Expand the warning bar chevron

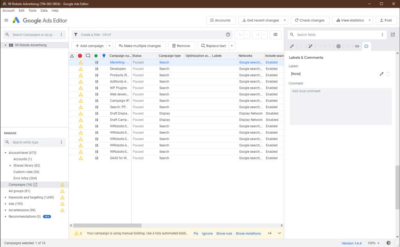click(x=279, y=233)
